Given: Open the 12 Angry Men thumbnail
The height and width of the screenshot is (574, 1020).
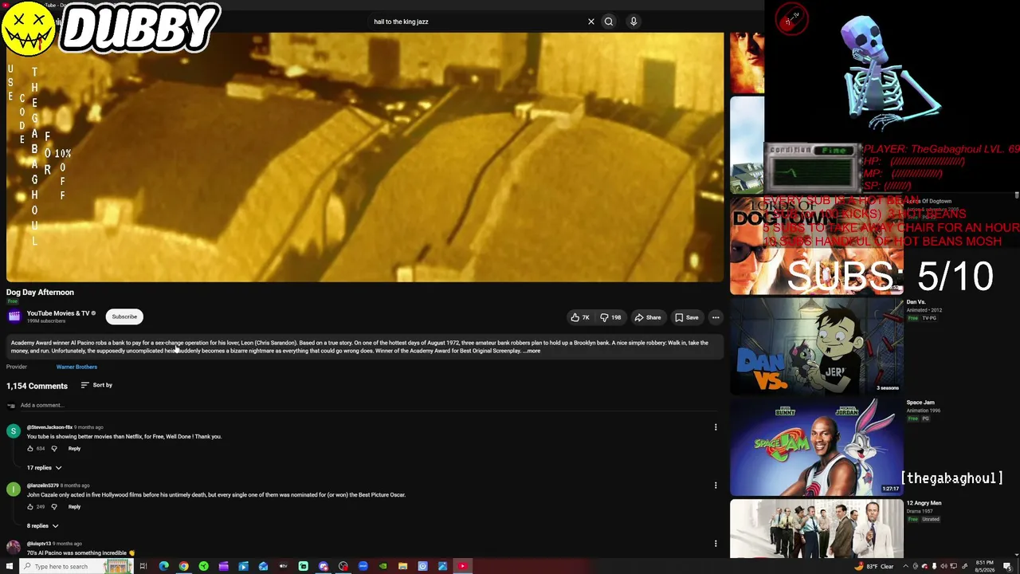Looking at the screenshot, I should 817,529.
